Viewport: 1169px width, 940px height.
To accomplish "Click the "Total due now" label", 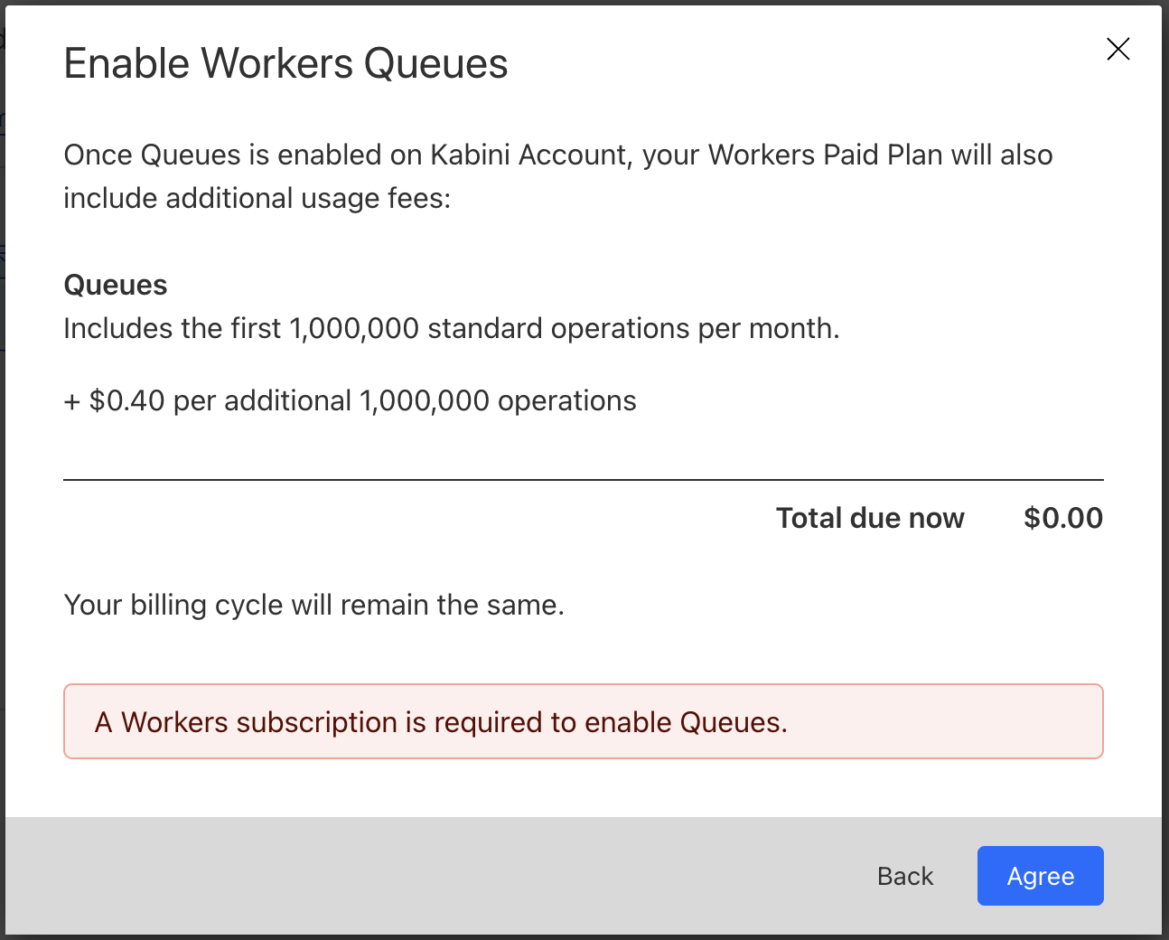I will [870, 518].
